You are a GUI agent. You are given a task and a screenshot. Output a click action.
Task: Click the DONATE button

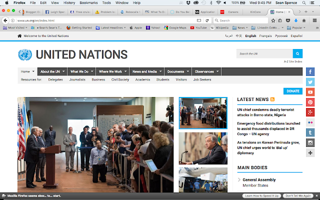pyautogui.click(x=293, y=91)
